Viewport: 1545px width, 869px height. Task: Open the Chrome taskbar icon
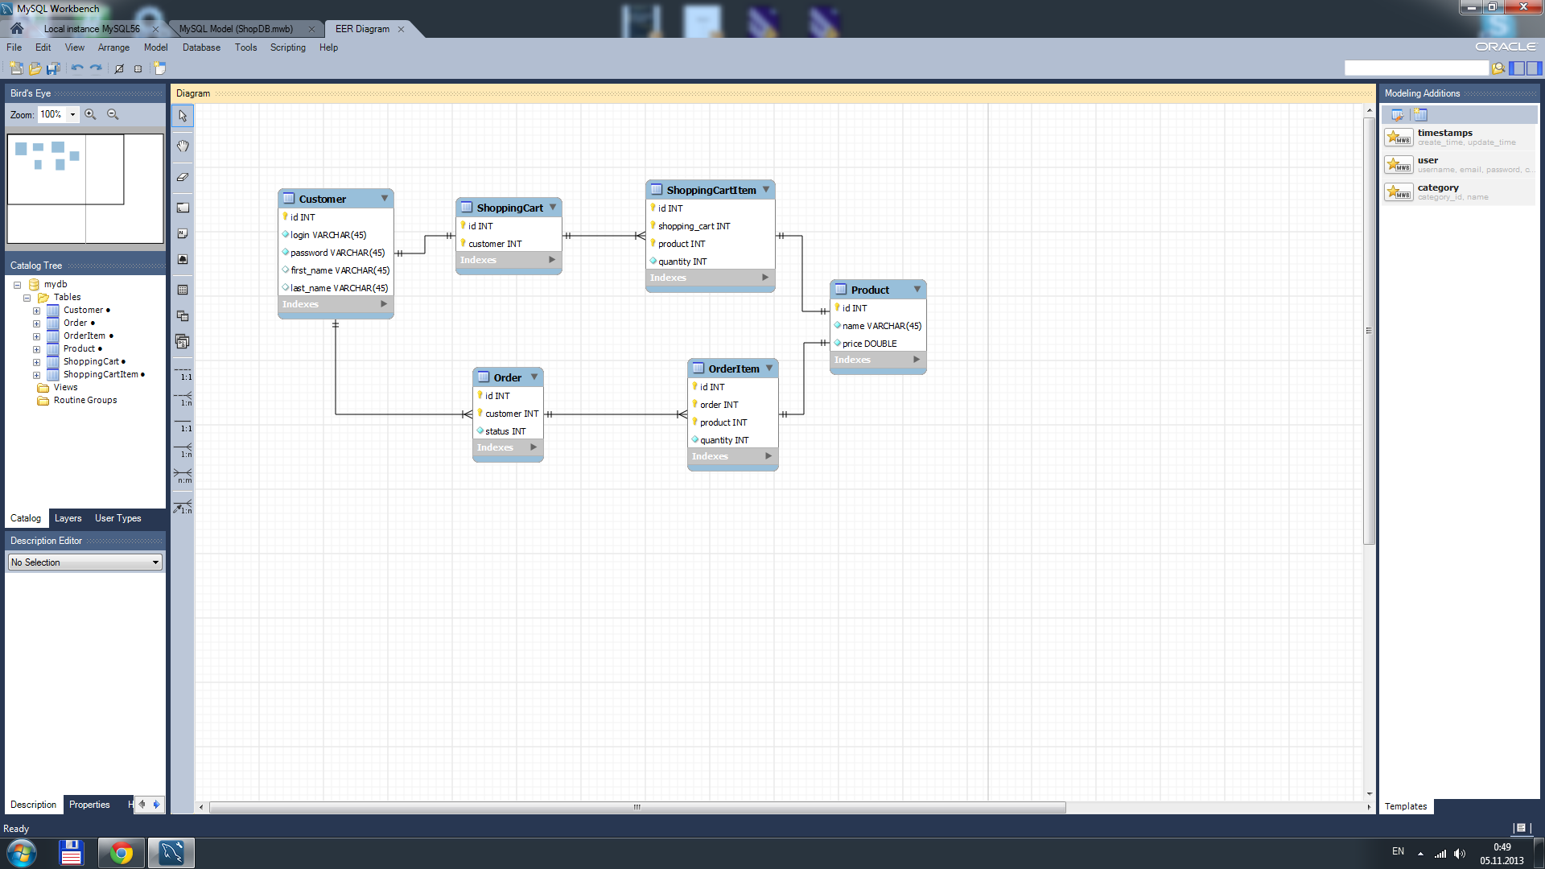pyautogui.click(x=122, y=853)
